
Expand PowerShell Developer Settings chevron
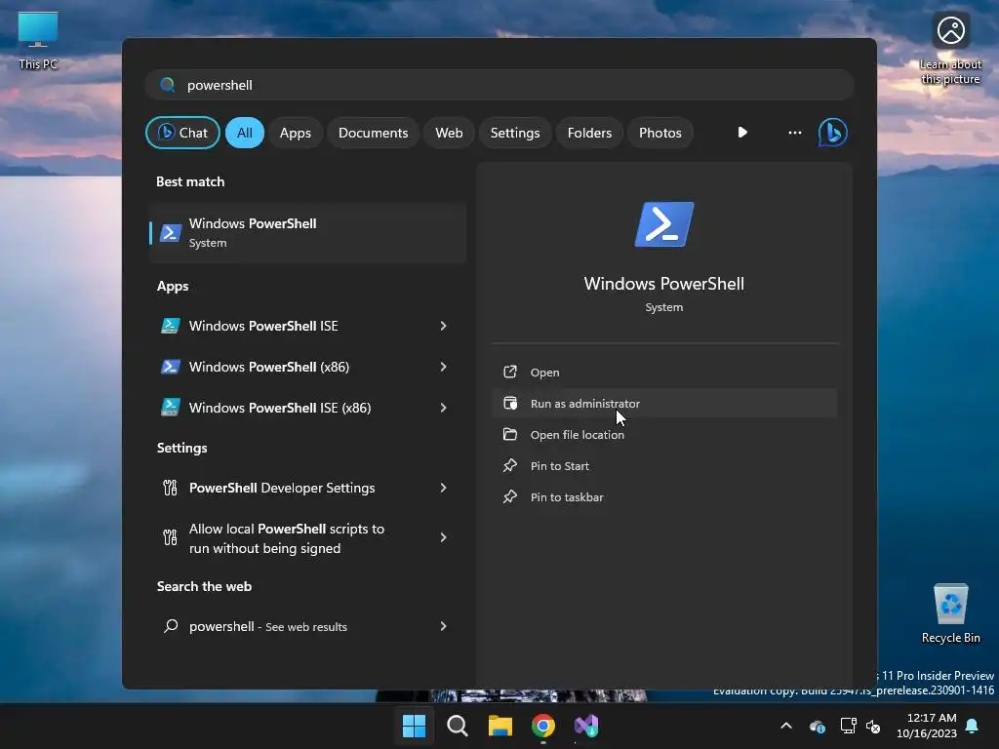coord(444,488)
